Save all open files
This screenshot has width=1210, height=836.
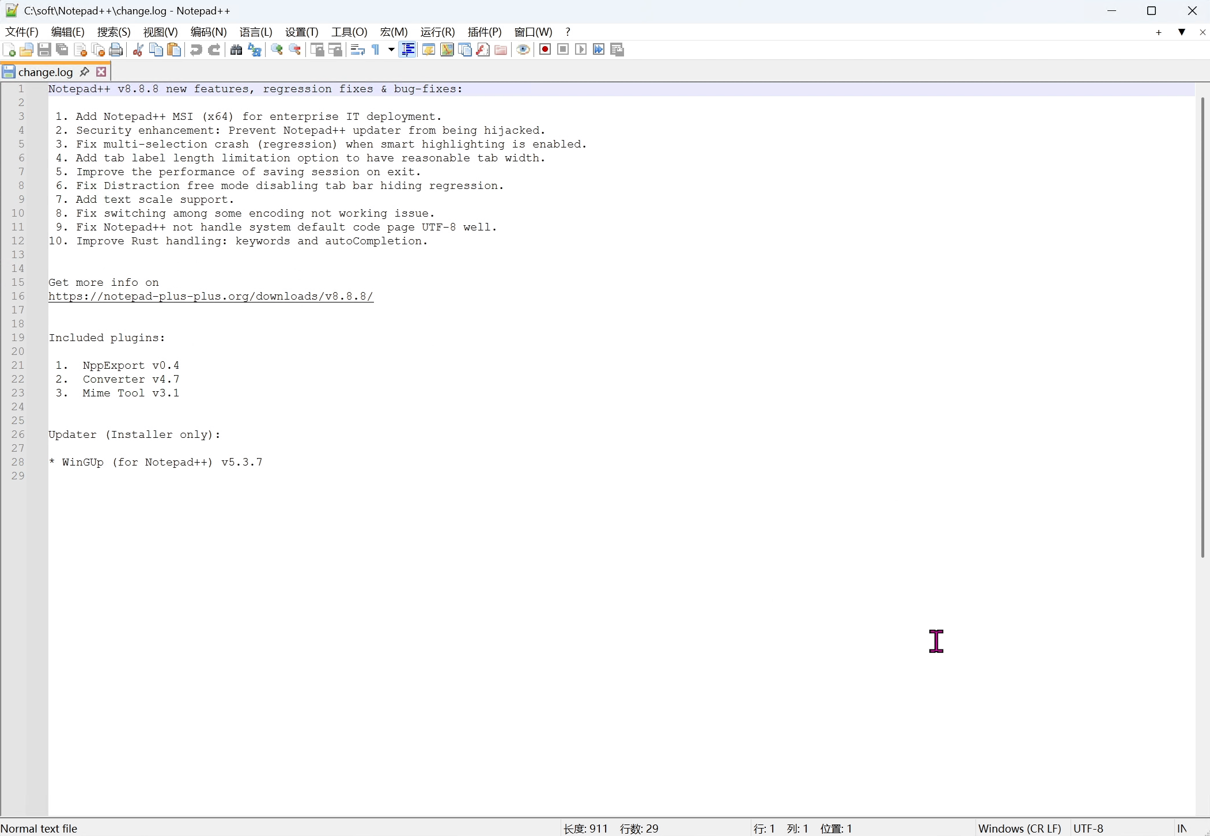[x=62, y=50]
